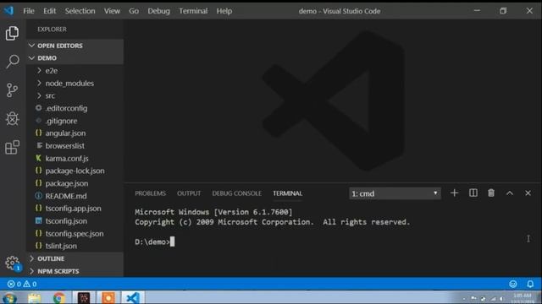This screenshot has width=542, height=304.
Task: Switch to the OUTPUT tab
Action: [x=189, y=193]
